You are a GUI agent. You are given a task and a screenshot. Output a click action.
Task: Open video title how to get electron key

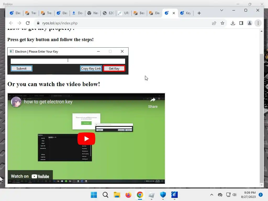point(48,102)
